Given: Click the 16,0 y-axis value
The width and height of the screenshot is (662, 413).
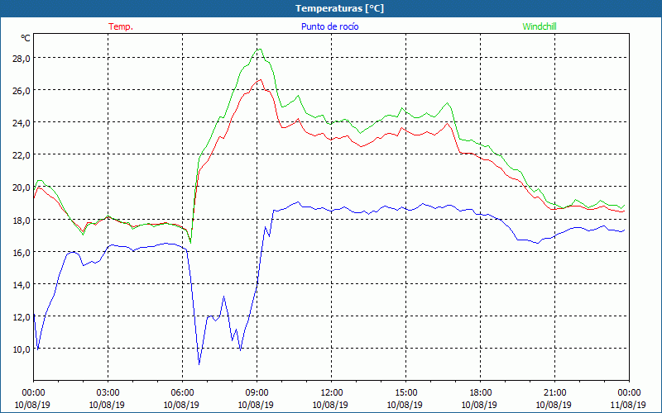Looking at the screenshot, I should pos(22,253).
